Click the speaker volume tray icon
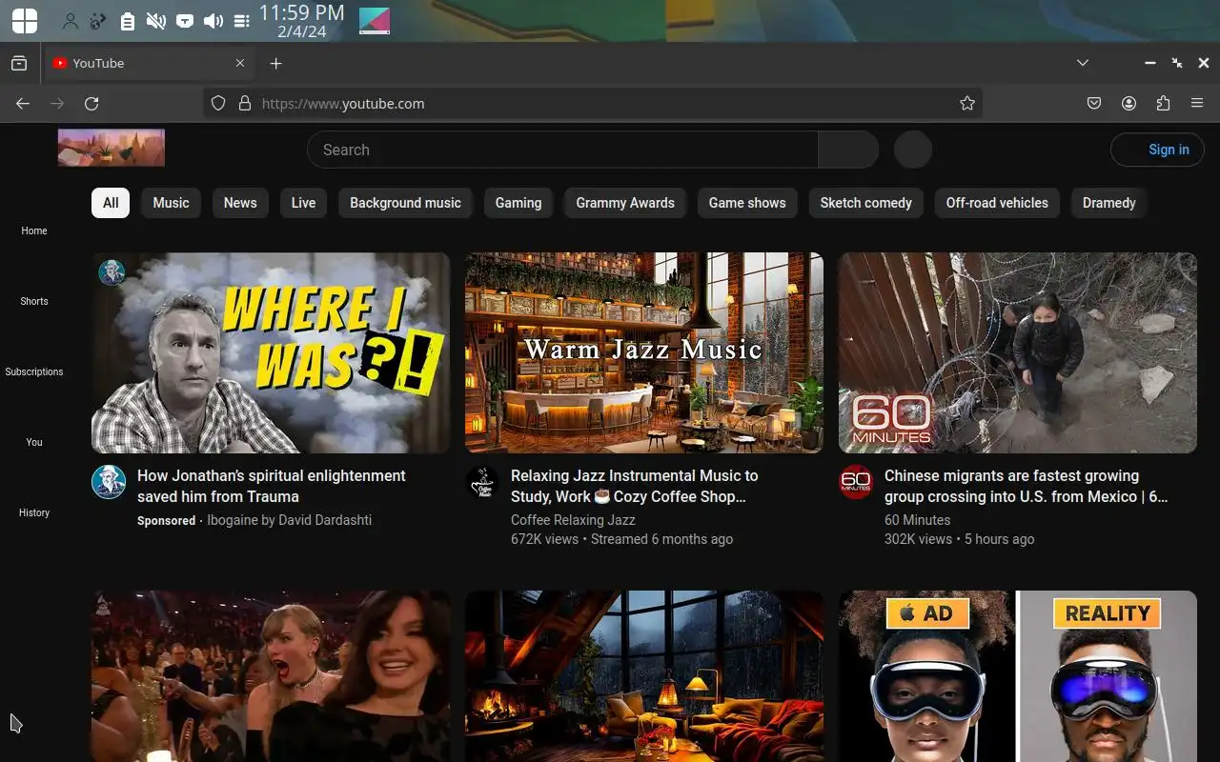The width and height of the screenshot is (1220, 762). [x=213, y=21]
